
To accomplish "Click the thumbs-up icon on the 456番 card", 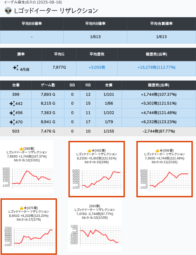I will pyautogui.click(x=157, y=151).
